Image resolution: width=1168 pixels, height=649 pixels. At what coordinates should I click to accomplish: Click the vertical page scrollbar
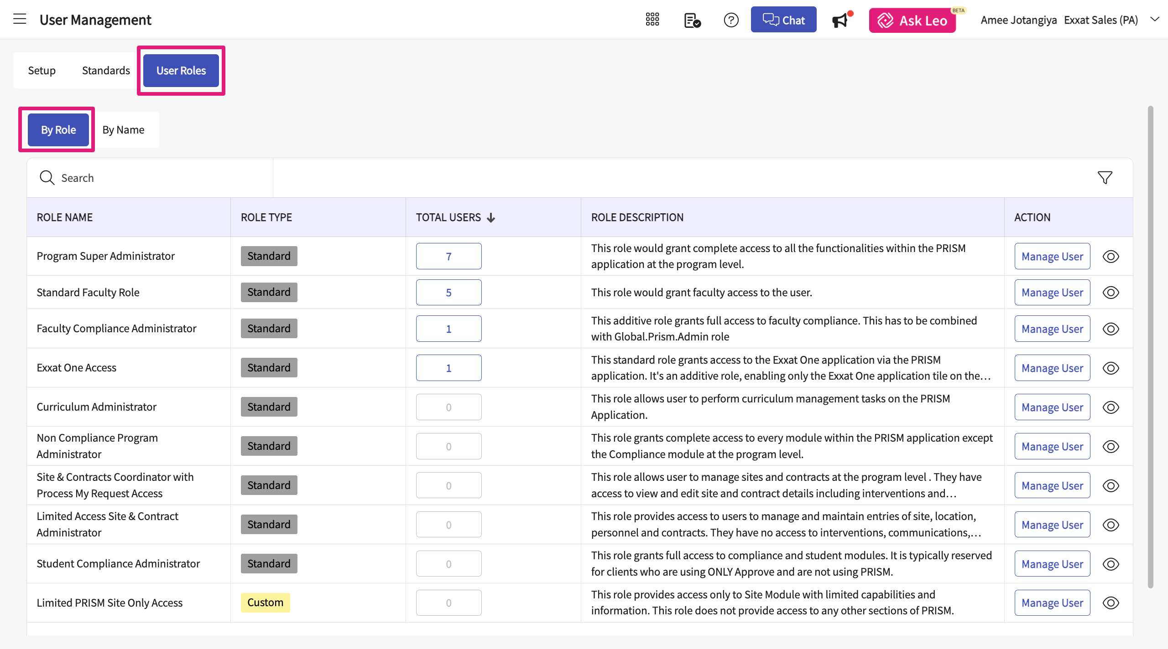click(1150, 346)
